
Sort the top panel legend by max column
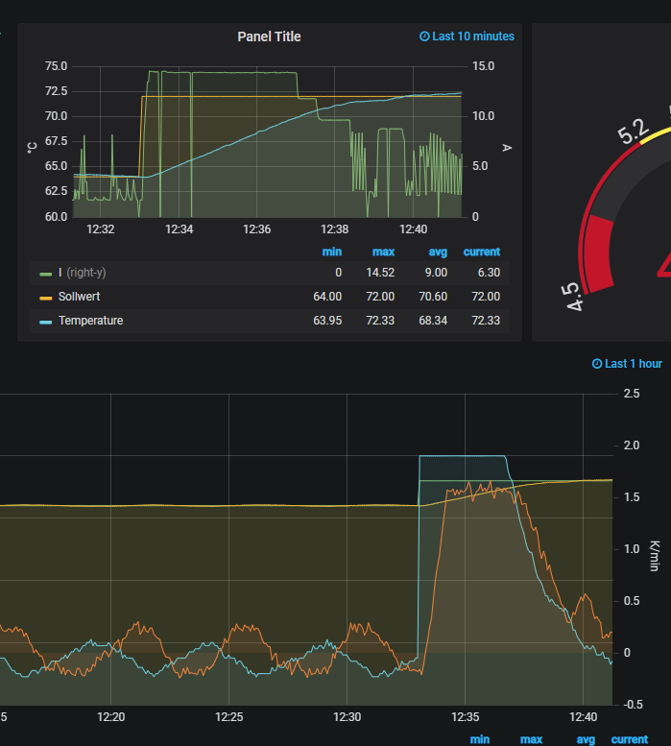(384, 252)
